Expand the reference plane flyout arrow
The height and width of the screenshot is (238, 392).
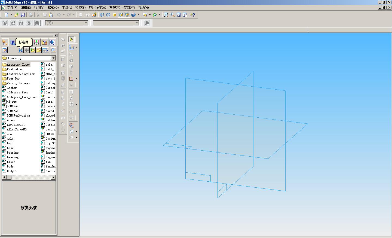pos(76,132)
